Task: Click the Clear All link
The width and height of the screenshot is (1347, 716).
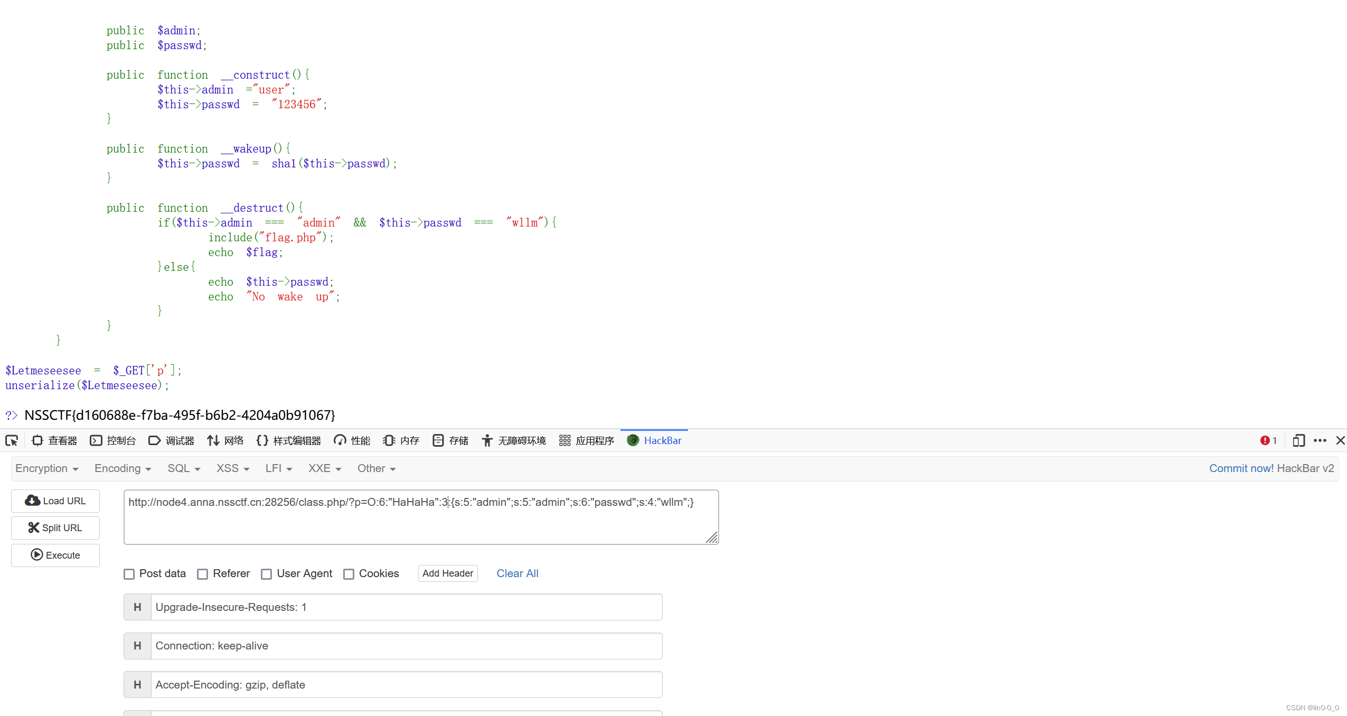Action: [x=517, y=573]
